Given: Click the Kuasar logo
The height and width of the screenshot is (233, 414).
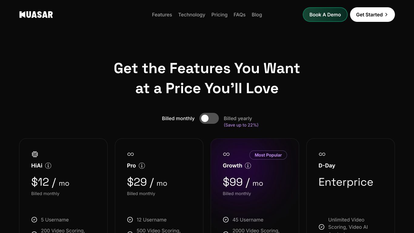Looking at the screenshot, I should 36,15.
